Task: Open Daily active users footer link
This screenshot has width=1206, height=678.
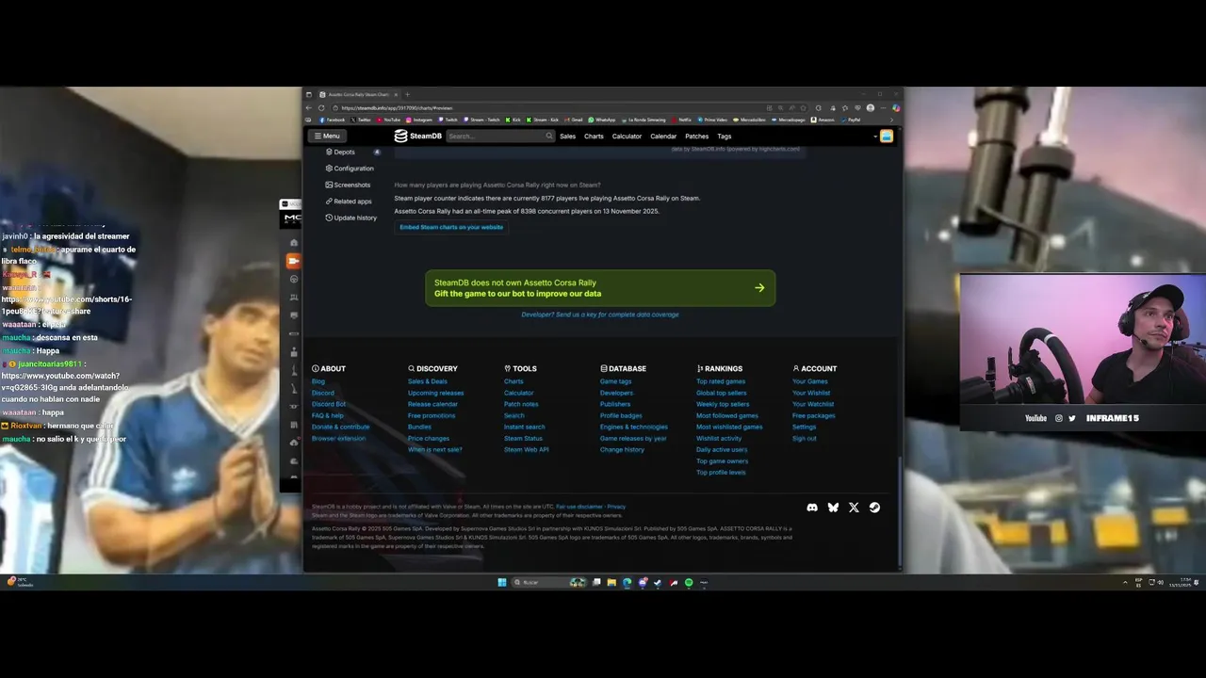Action: 722,449
